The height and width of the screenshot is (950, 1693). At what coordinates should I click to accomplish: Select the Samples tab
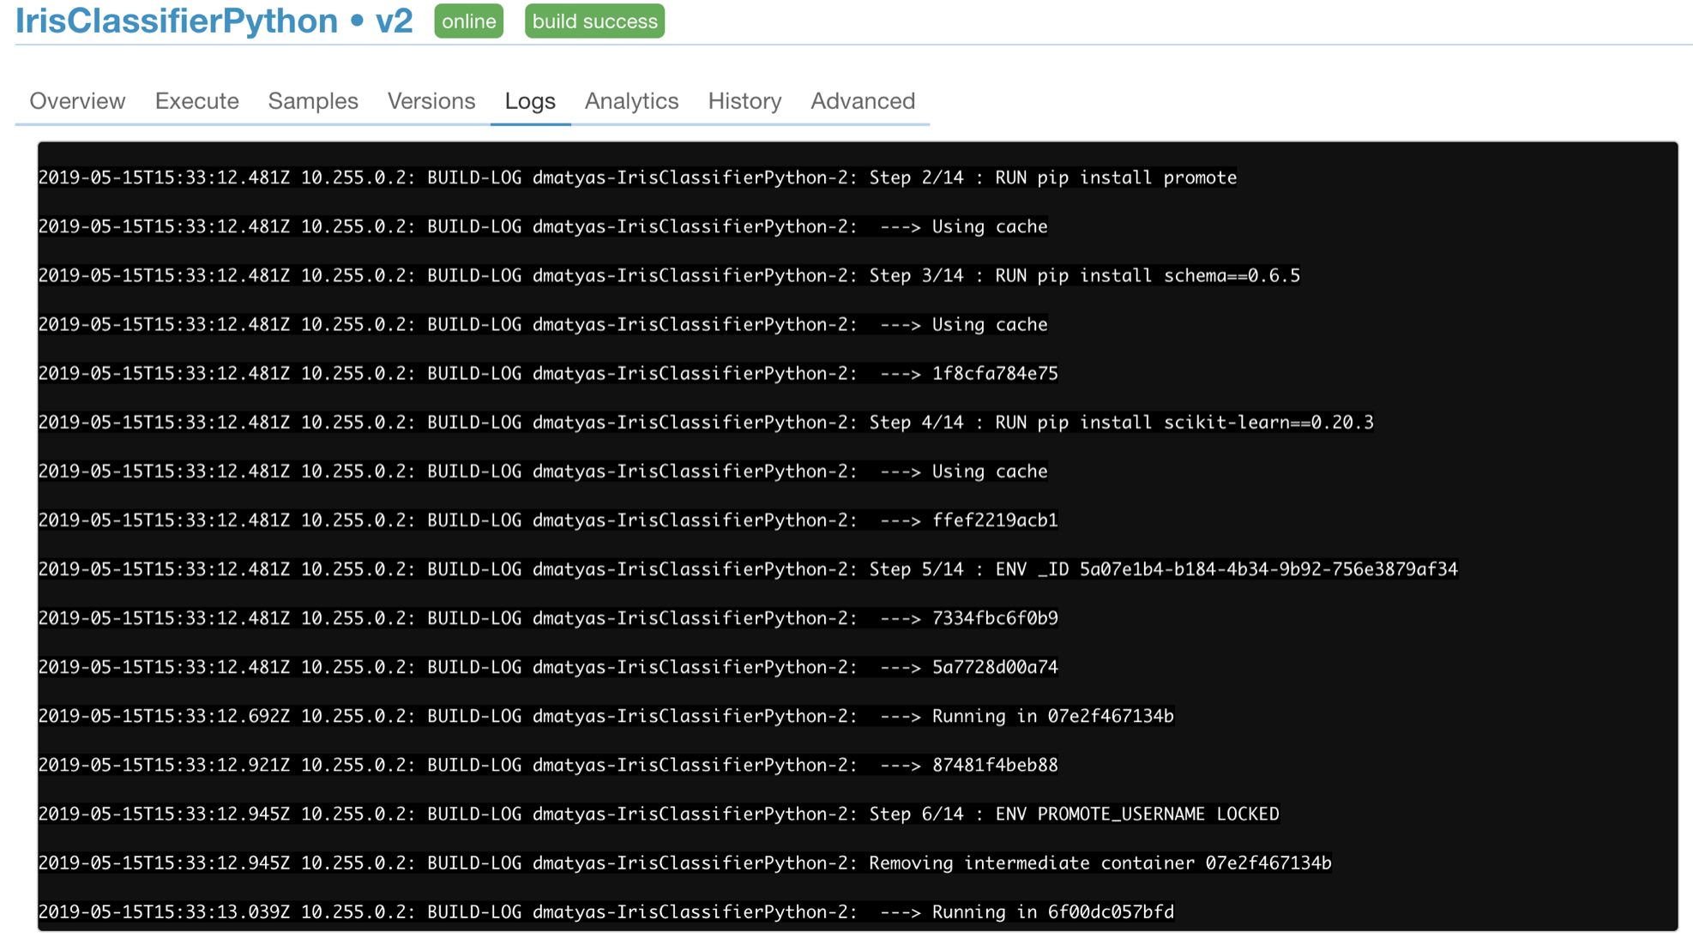pyautogui.click(x=313, y=101)
